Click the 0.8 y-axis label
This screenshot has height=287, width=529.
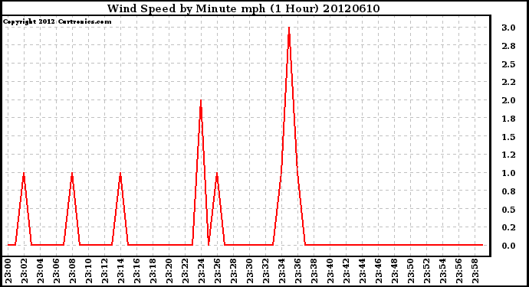[x=508, y=191]
